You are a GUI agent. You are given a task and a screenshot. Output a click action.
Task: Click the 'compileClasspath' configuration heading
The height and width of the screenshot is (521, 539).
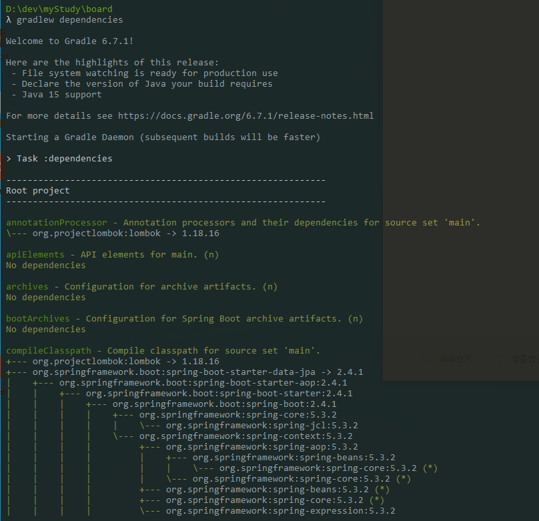49,350
